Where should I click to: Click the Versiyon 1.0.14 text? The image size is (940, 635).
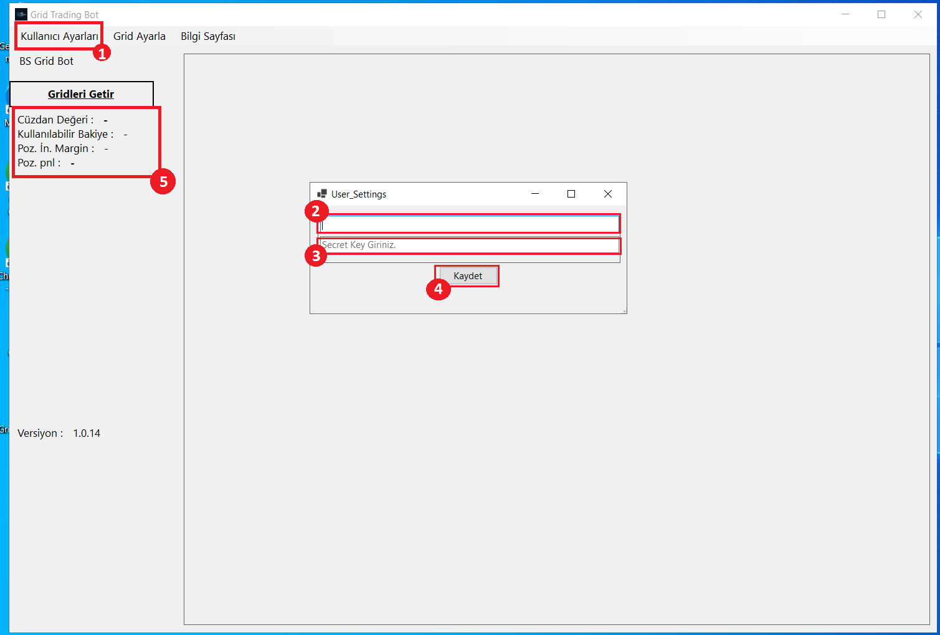[59, 433]
